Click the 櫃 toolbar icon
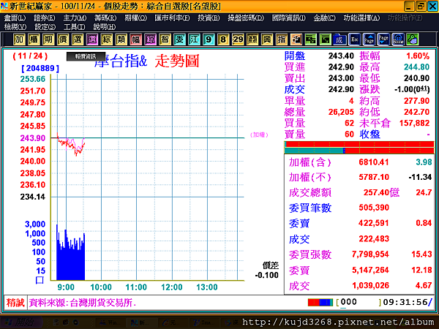 click(x=34, y=39)
